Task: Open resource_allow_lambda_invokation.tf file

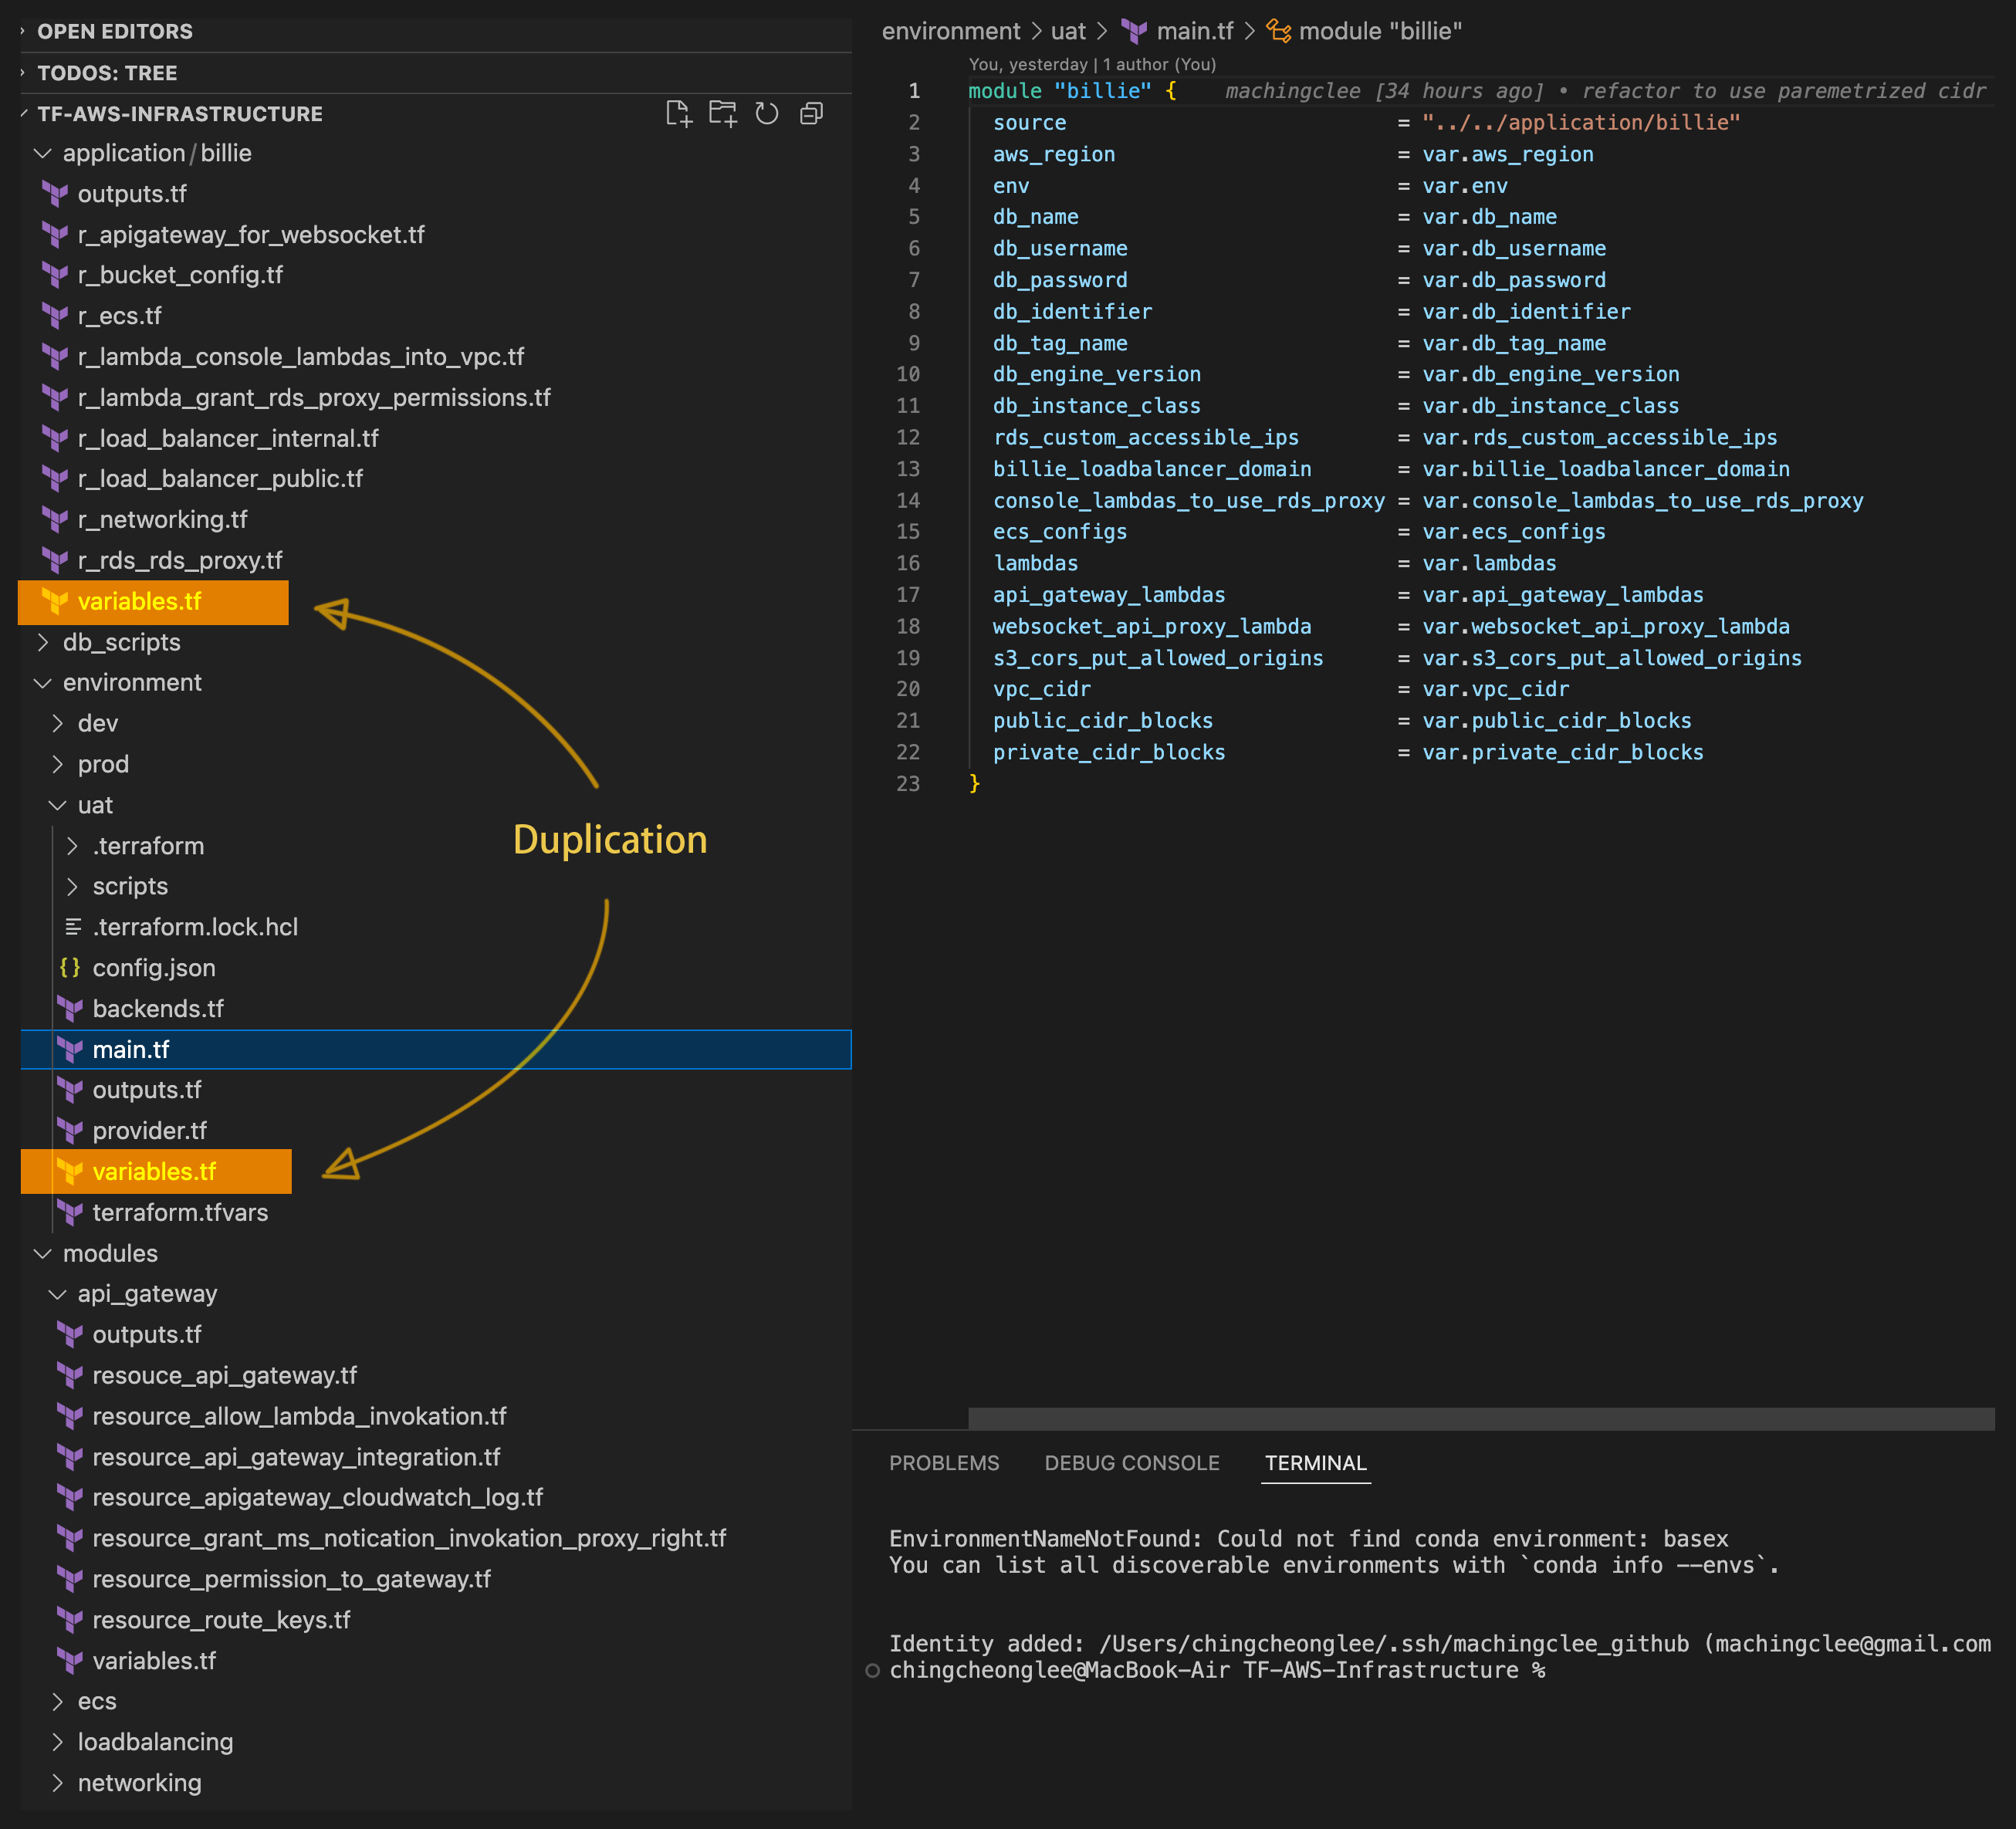Action: coord(435,1416)
